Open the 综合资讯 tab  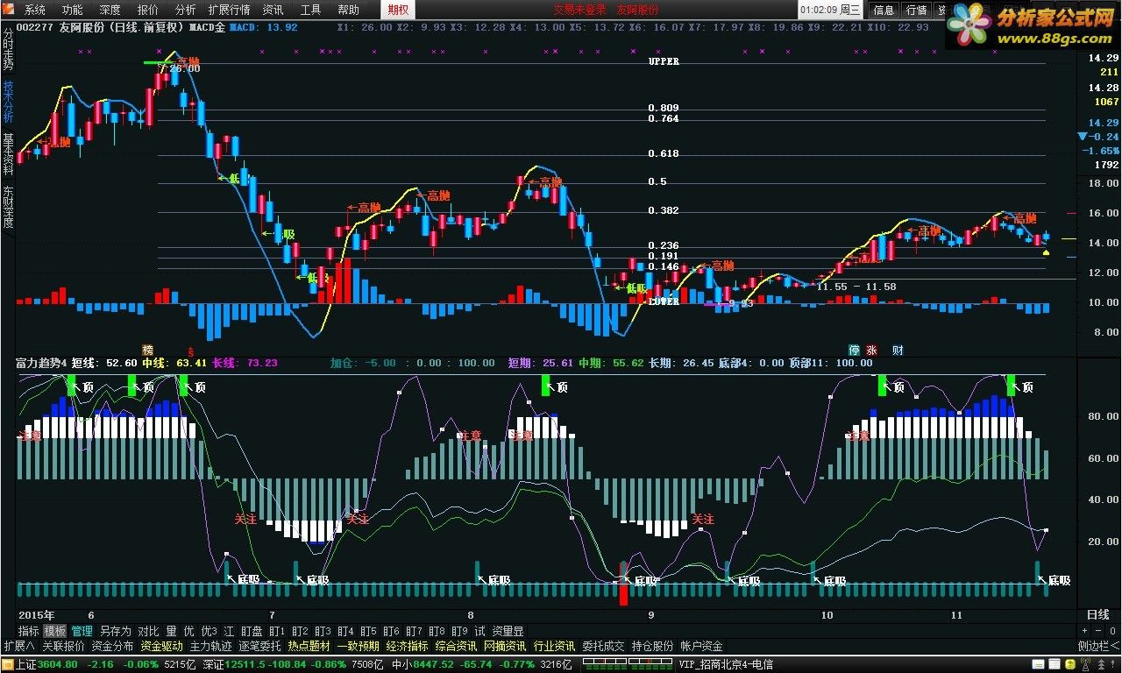(x=456, y=646)
